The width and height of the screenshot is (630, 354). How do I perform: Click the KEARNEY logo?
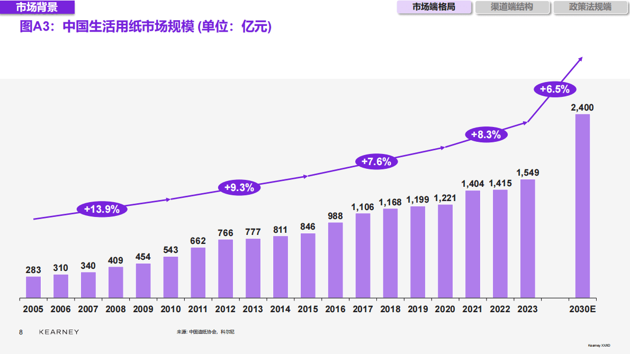coord(60,332)
